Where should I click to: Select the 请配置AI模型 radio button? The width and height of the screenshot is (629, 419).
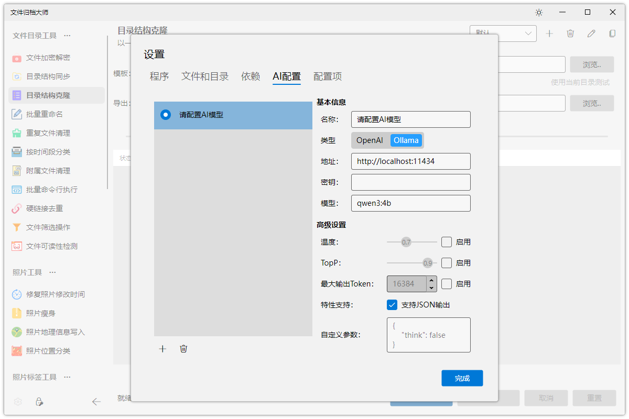[165, 115]
